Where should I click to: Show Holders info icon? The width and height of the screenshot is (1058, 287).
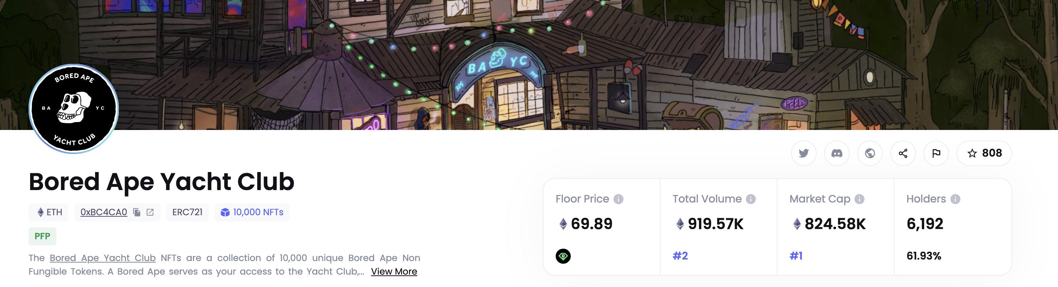click(955, 199)
